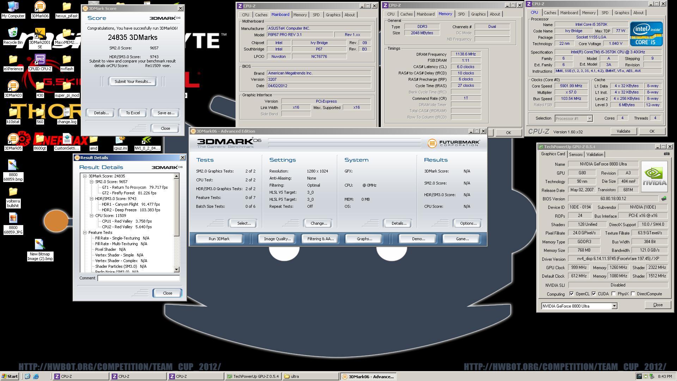677x381 pixels.
Task: Open My Computer desktop icon
Action: [13, 9]
